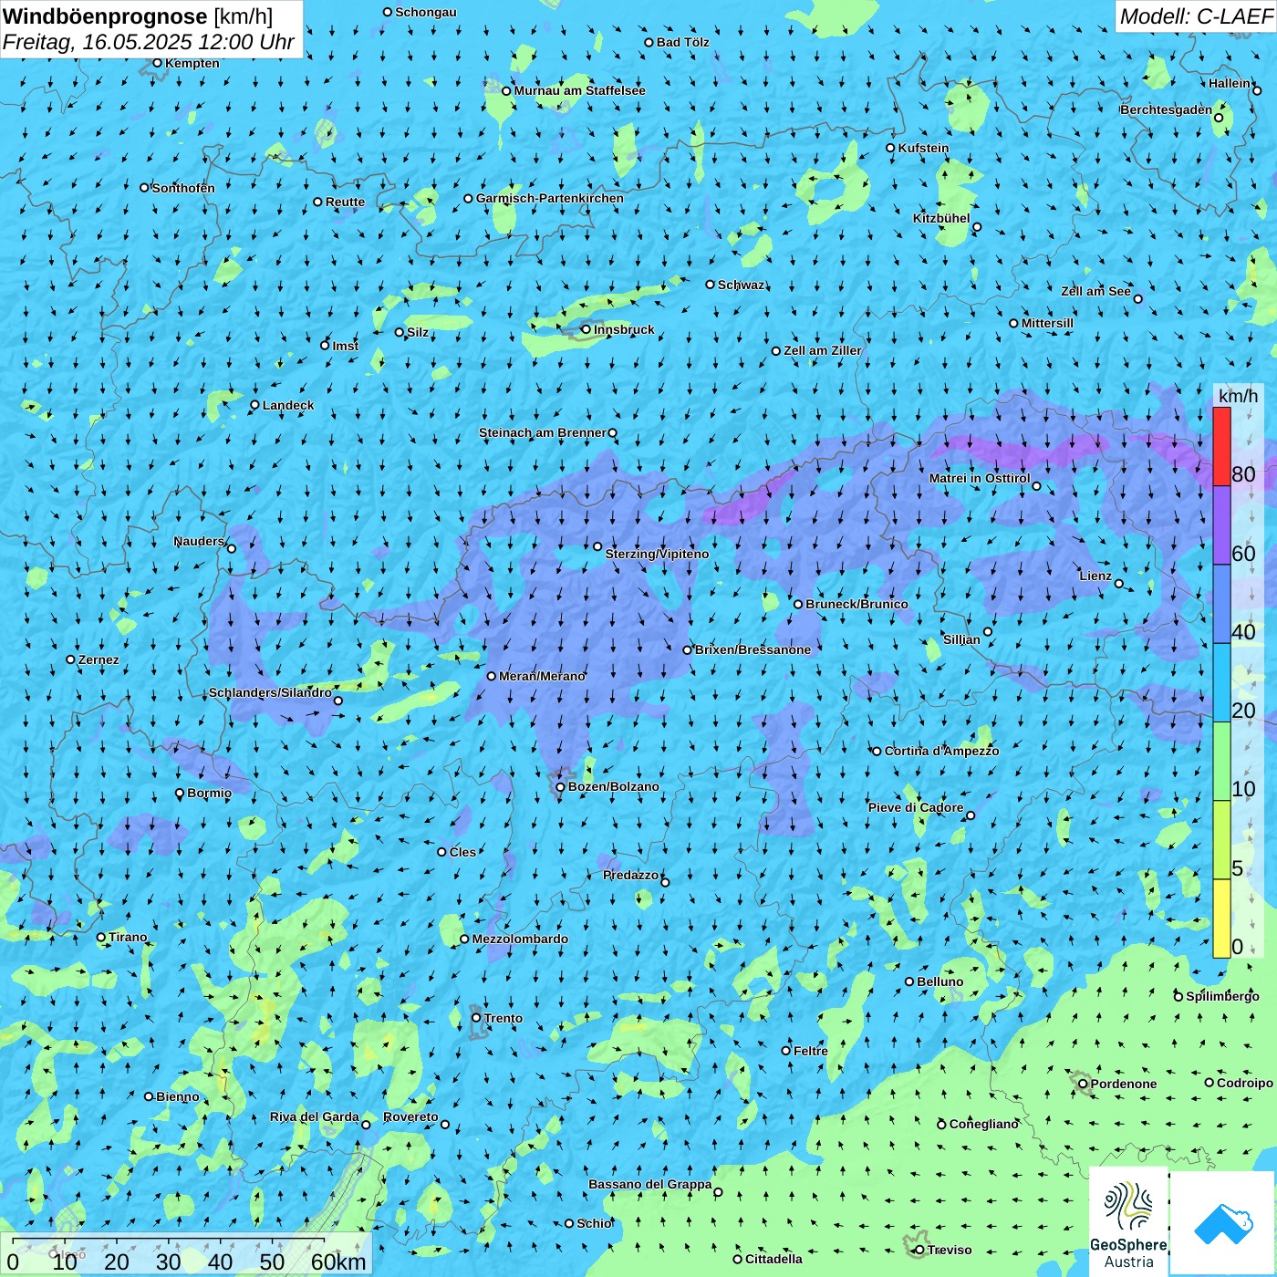
Task: Click the km/h legend heading
Action: (x=1238, y=396)
